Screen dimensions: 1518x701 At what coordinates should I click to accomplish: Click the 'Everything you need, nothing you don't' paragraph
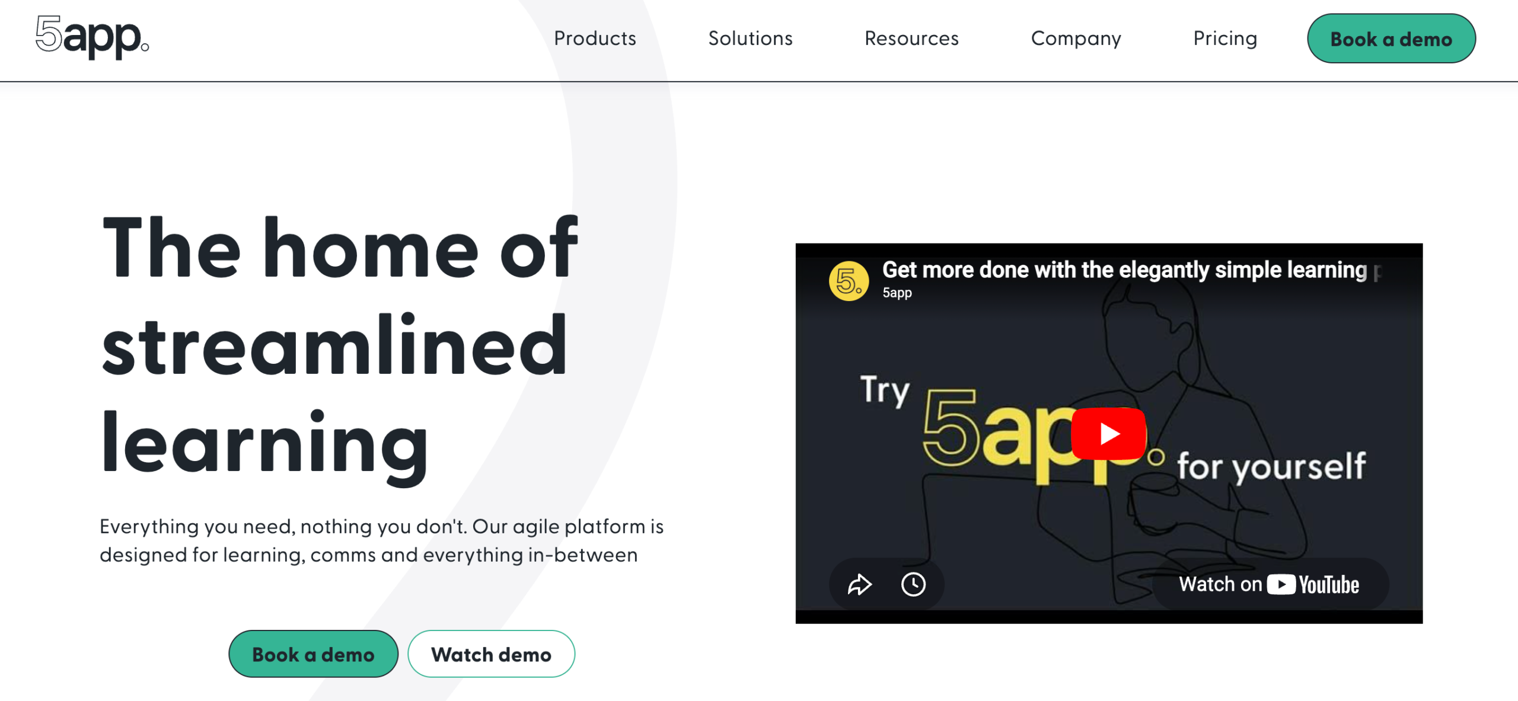[381, 540]
